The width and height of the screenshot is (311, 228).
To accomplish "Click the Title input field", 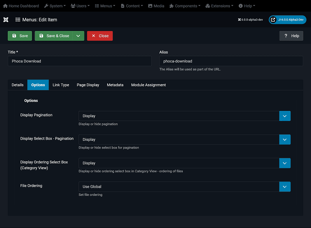I will tap(79, 61).
